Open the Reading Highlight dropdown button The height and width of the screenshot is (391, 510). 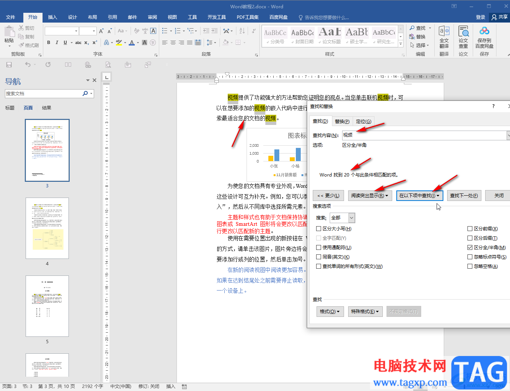point(370,196)
